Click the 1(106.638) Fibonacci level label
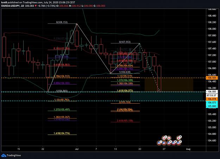This screenshot has height=159, width=220. (x=125, y=72)
